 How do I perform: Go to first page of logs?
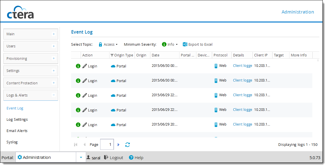76,144
